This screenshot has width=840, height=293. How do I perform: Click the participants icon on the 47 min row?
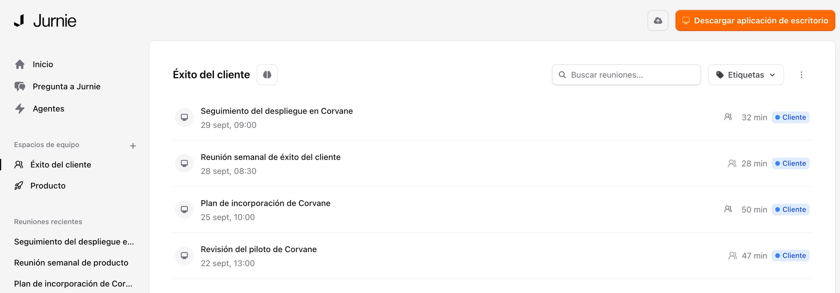[732, 256]
